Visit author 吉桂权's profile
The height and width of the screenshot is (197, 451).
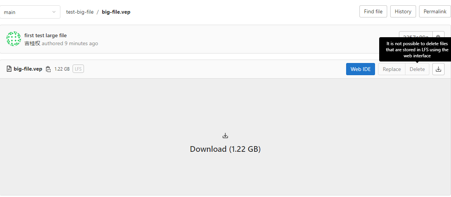32,43
